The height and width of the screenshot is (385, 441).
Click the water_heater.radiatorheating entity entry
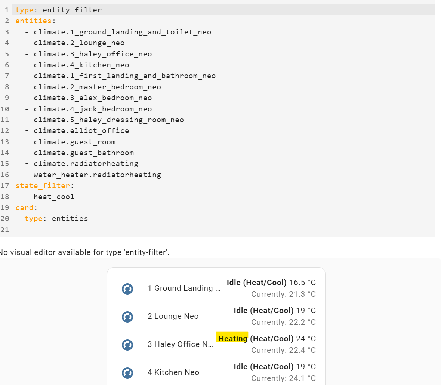(x=97, y=175)
